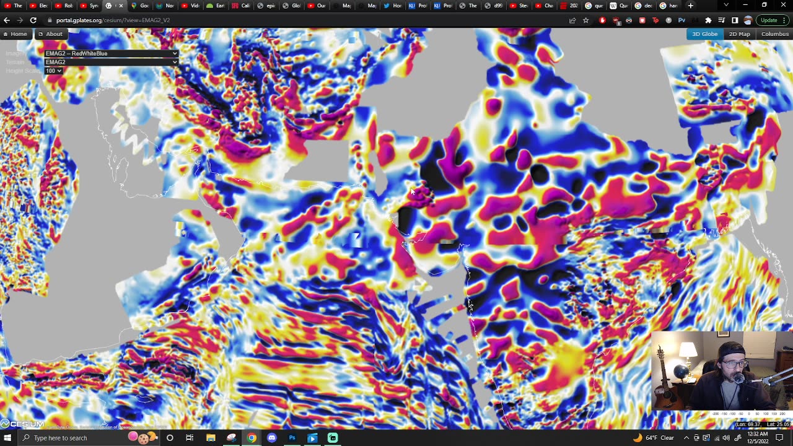Switch to the SFG 'Cali' tab
Image resolution: width=793 pixels, height=446 pixels.
[x=240, y=6]
